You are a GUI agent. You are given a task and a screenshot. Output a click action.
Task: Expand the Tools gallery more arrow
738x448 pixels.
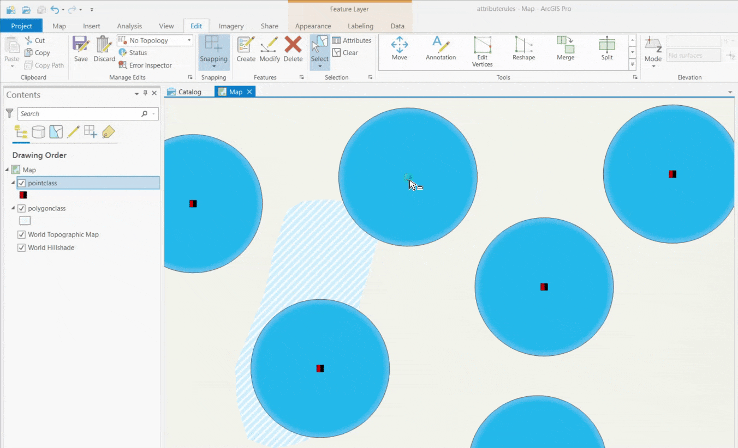pos(633,64)
